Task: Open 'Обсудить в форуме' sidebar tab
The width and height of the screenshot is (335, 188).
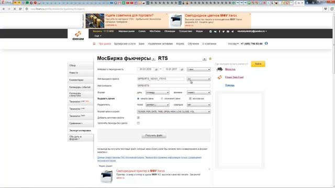Action: point(80,138)
